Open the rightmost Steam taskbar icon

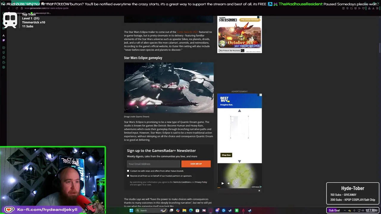point(250,210)
